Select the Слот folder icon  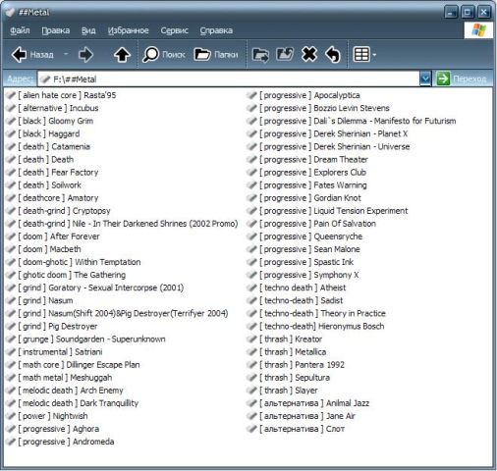click(x=251, y=429)
